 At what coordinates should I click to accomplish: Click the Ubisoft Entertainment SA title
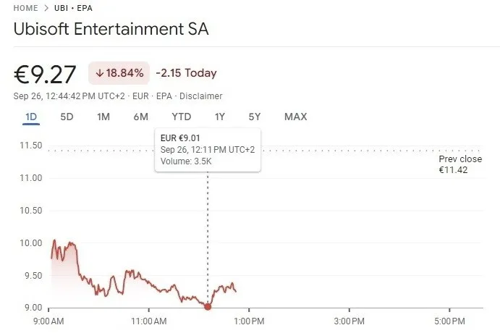point(111,29)
